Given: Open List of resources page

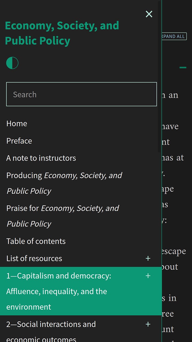Looking at the screenshot, I should pos(34,258).
